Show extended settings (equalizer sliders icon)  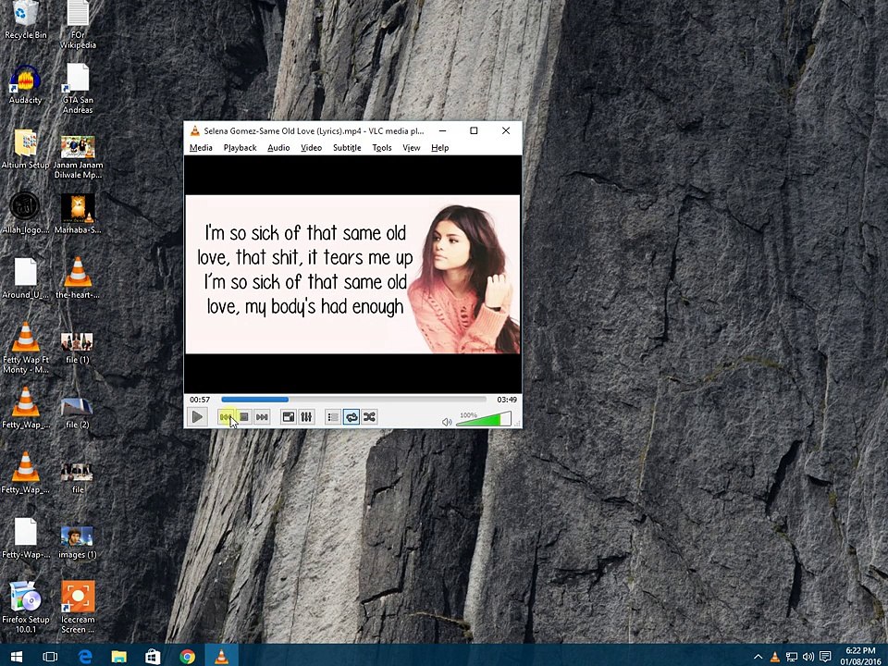[x=306, y=417]
